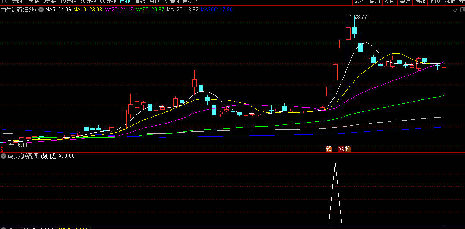
Task: Click the 复权 button
Action: coord(361,2)
